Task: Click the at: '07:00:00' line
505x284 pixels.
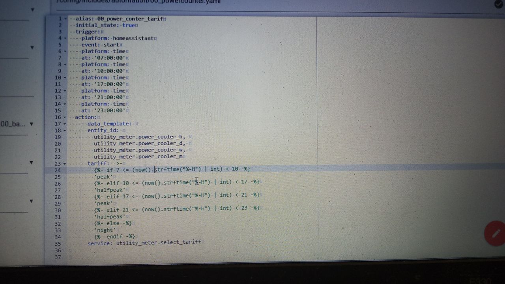Action: click(x=103, y=58)
